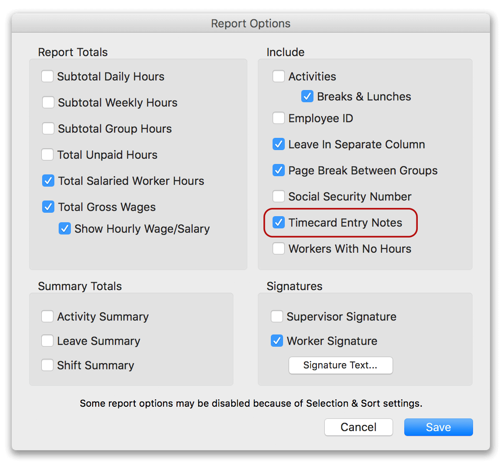
Task: Turn off Show Hourly Wage/Salary
Action: coord(65,228)
